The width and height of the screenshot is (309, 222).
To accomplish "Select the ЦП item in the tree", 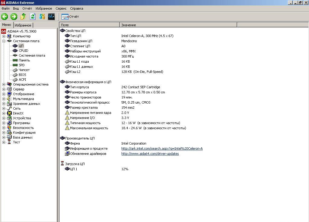I will tap(21, 46).
